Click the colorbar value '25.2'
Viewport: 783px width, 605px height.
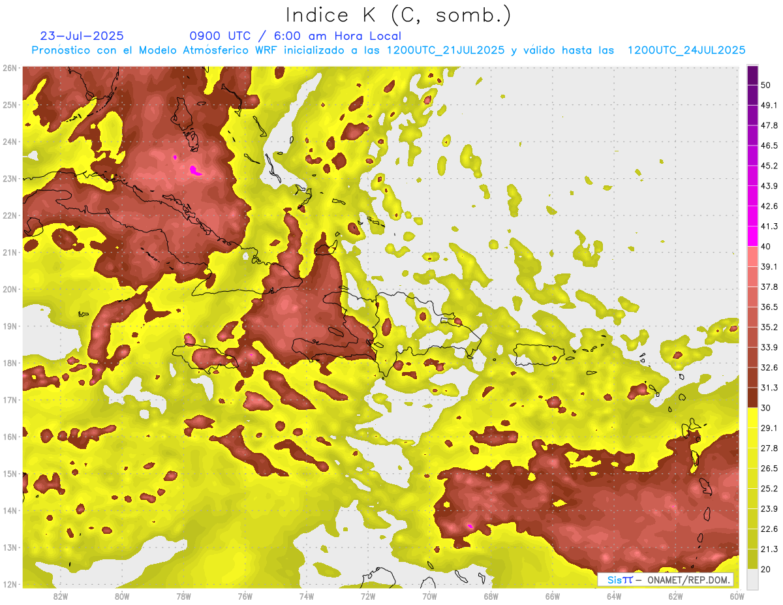pos(769,489)
